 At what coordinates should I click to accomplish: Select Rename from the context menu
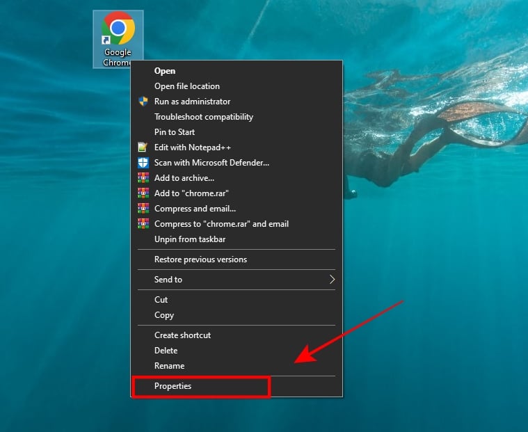tap(237, 366)
